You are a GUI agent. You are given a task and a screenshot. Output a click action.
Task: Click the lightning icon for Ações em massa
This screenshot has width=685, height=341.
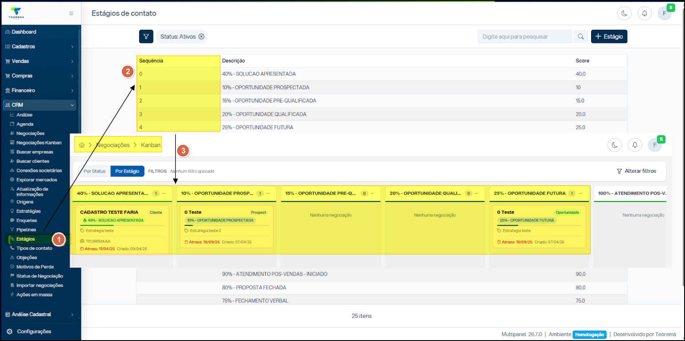pos(12,295)
